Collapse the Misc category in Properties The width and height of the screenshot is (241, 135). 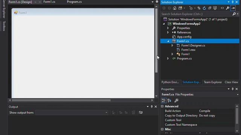162,129
